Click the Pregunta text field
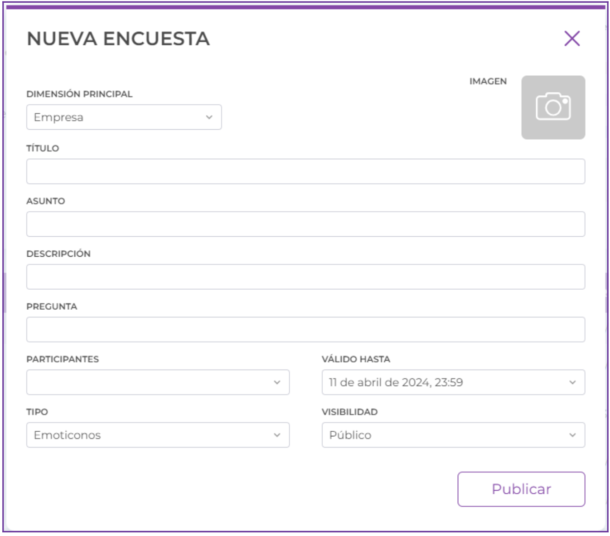The height and width of the screenshot is (536, 610). pyautogui.click(x=305, y=329)
